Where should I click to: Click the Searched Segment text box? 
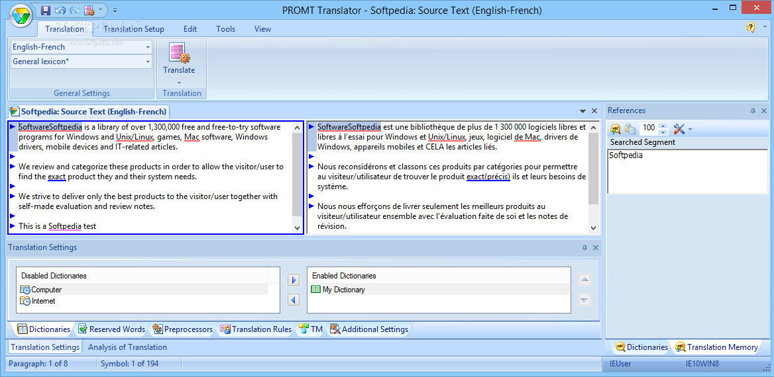pos(688,171)
